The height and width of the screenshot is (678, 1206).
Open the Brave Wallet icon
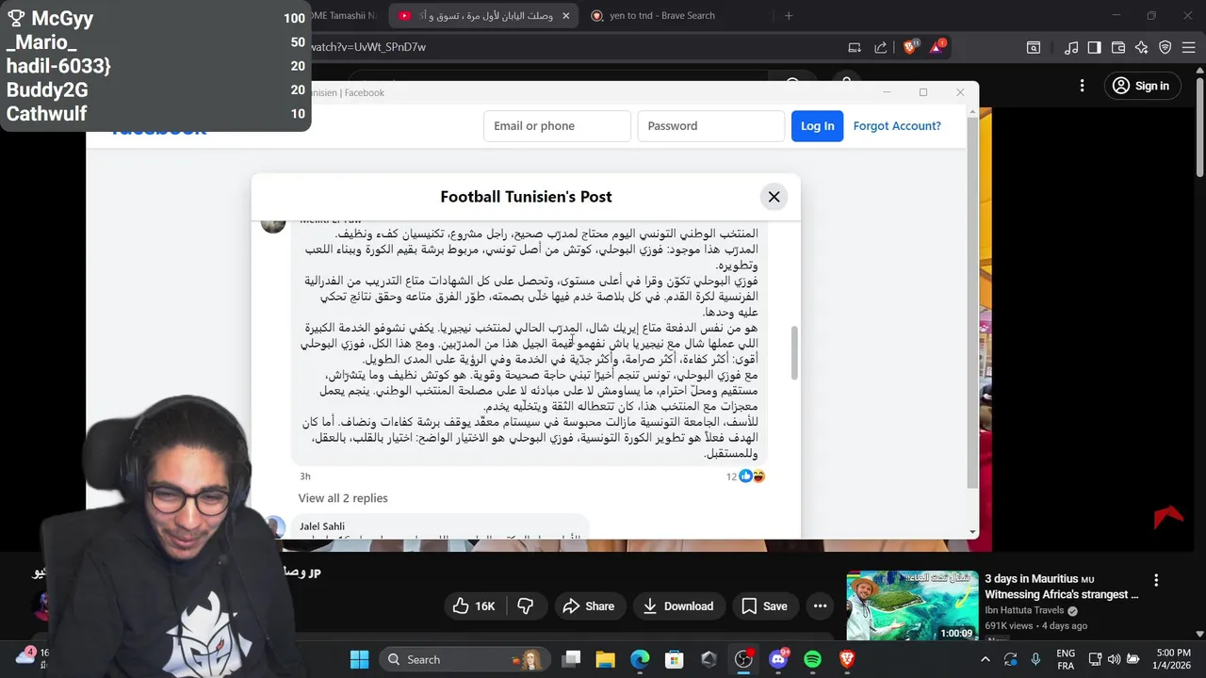coord(1118,47)
